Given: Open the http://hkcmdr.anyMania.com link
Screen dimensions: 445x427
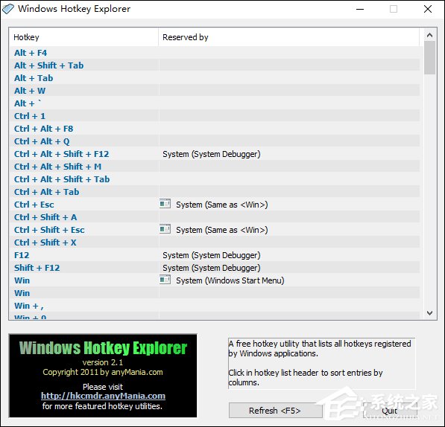Looking at the screenshot, I should point(103,396).
